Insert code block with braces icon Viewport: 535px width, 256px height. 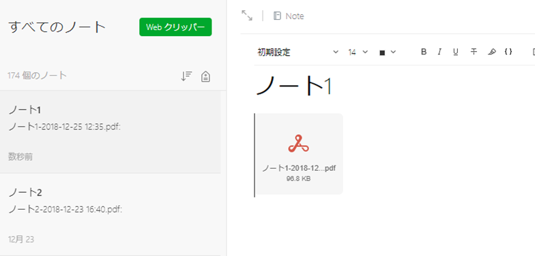pos(508,52)
